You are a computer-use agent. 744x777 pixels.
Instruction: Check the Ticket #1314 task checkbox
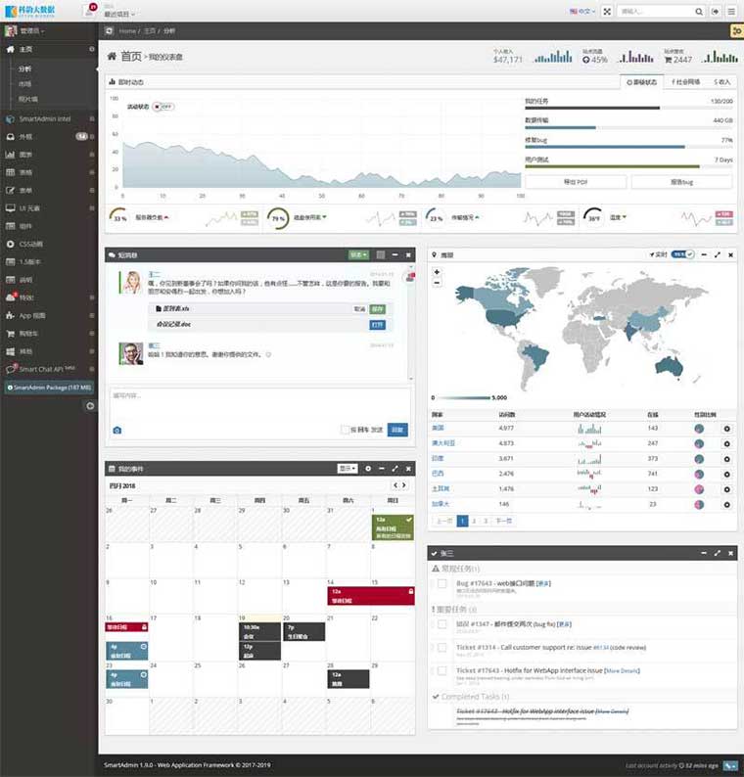(442, 648)
